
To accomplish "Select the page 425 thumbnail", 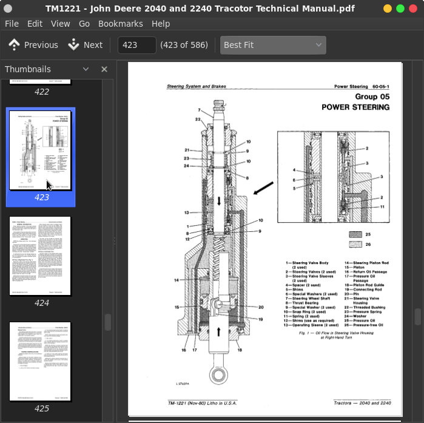I will coord(40,361).
